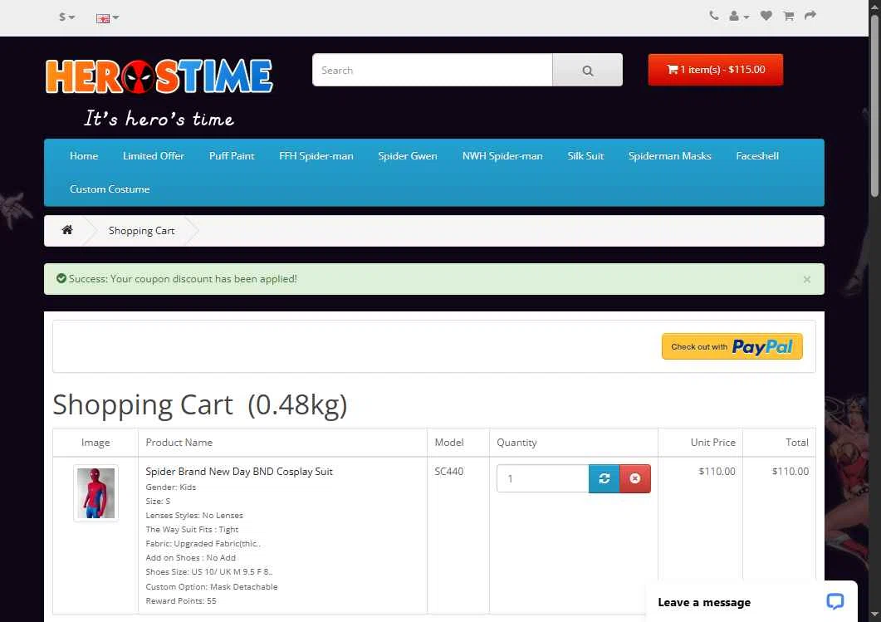881x622 pixels.
Task: Click the breadcrumb home icon
Action: pyautogui.click(x=67, y=229)
